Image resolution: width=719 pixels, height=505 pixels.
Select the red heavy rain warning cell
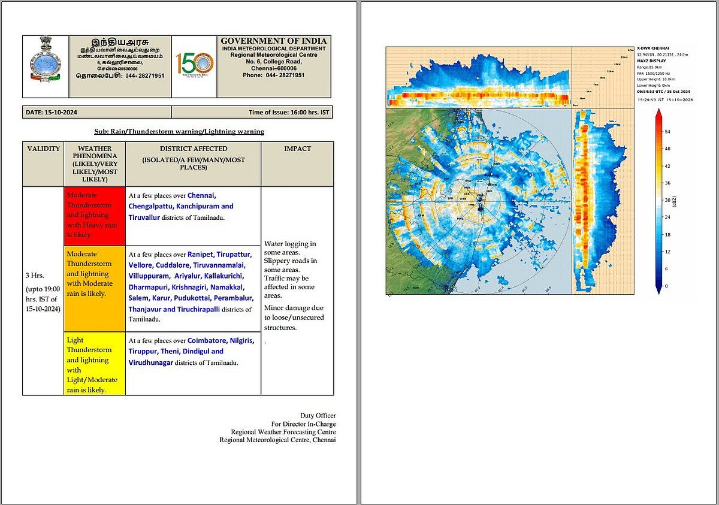(94, 216)
